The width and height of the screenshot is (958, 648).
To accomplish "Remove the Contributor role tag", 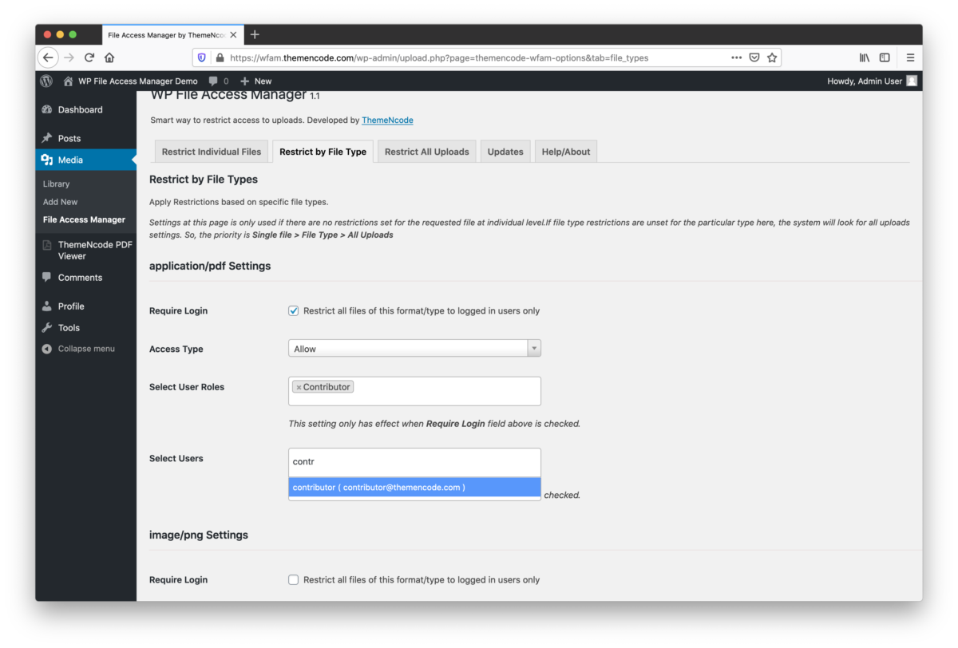I will (299, 387).
